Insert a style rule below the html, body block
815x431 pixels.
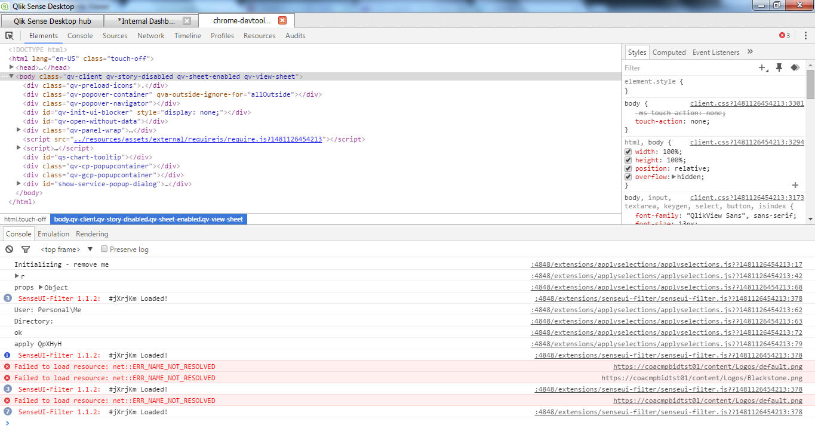(x=795, y=186)
